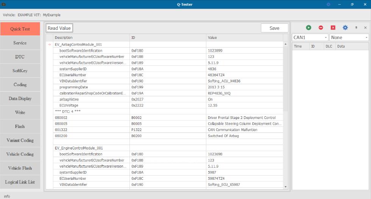Click the DLC column header in trace

click(x=329, y=46)
